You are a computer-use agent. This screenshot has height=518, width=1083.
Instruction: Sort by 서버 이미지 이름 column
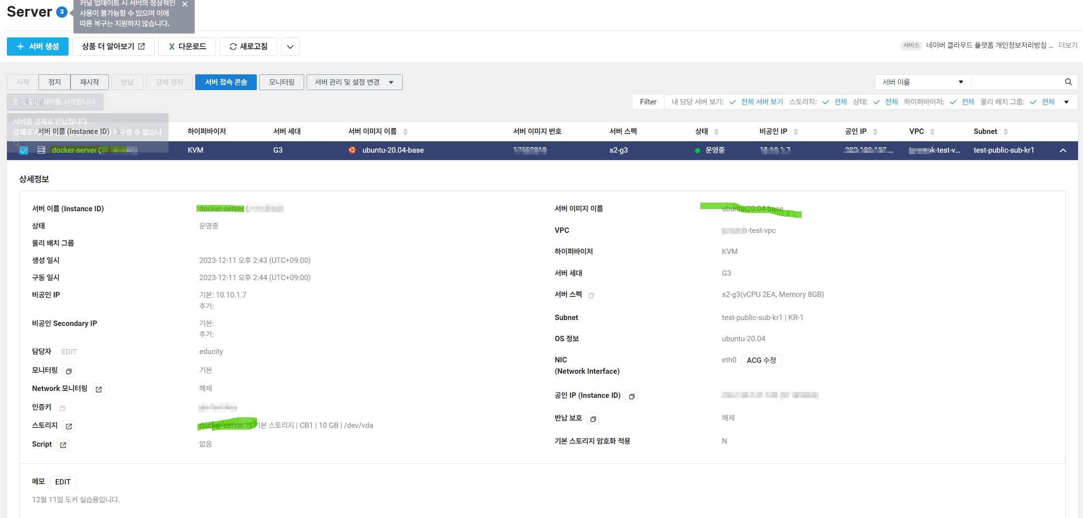[x=405, y=131]
